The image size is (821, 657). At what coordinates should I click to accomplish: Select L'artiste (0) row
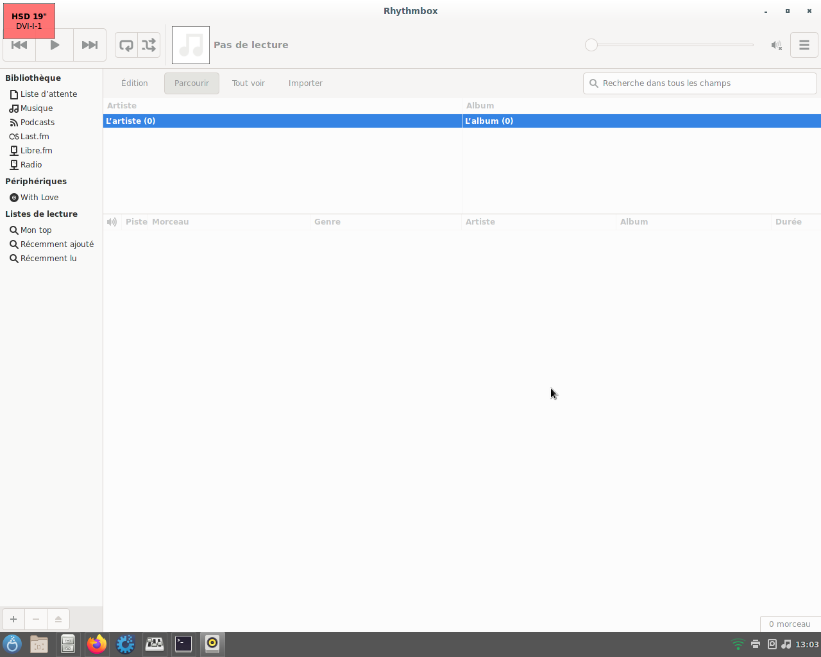pos(282,121)
